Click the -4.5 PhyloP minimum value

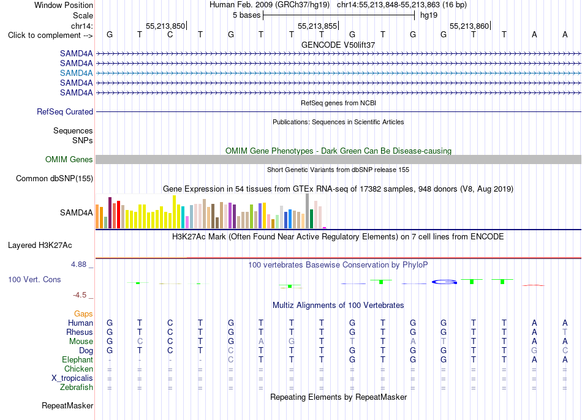[80, 295]
